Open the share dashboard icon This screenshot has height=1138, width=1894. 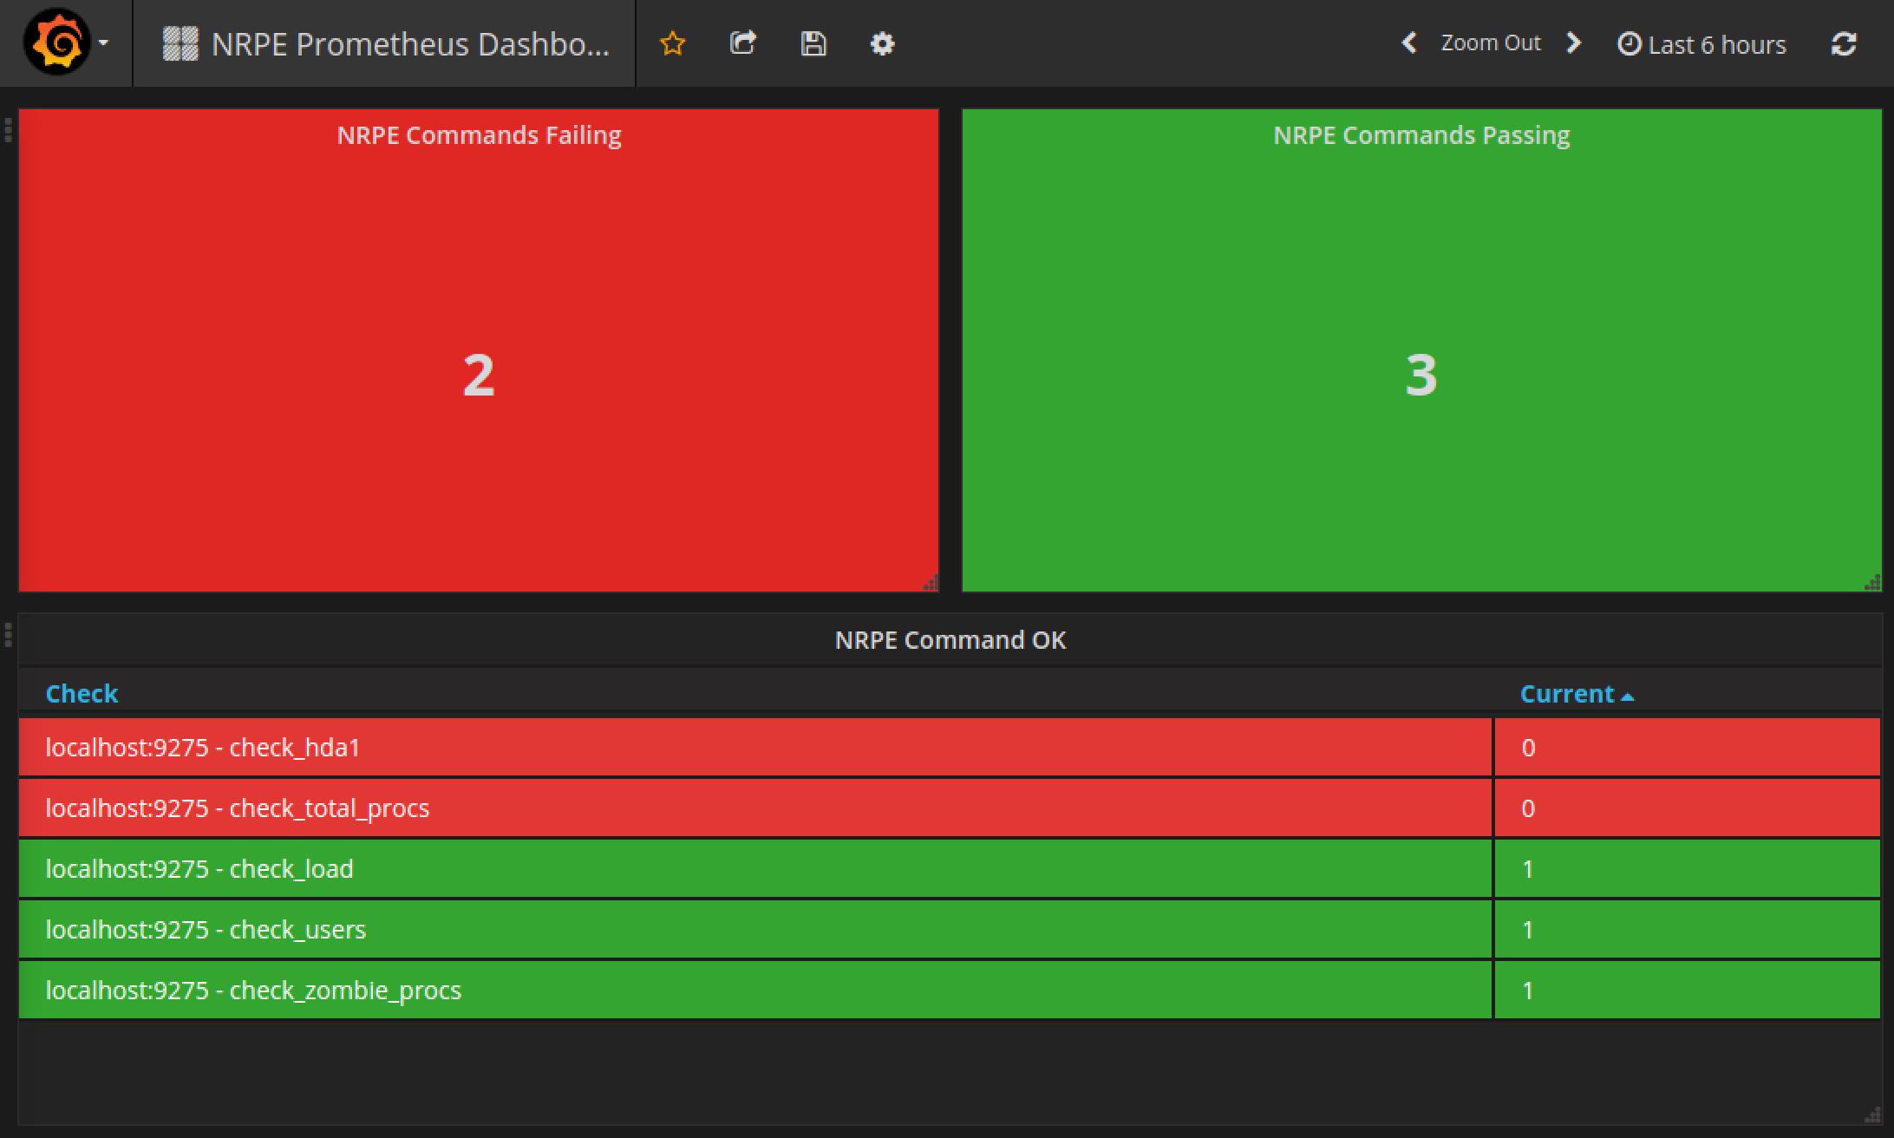(743, 43)
